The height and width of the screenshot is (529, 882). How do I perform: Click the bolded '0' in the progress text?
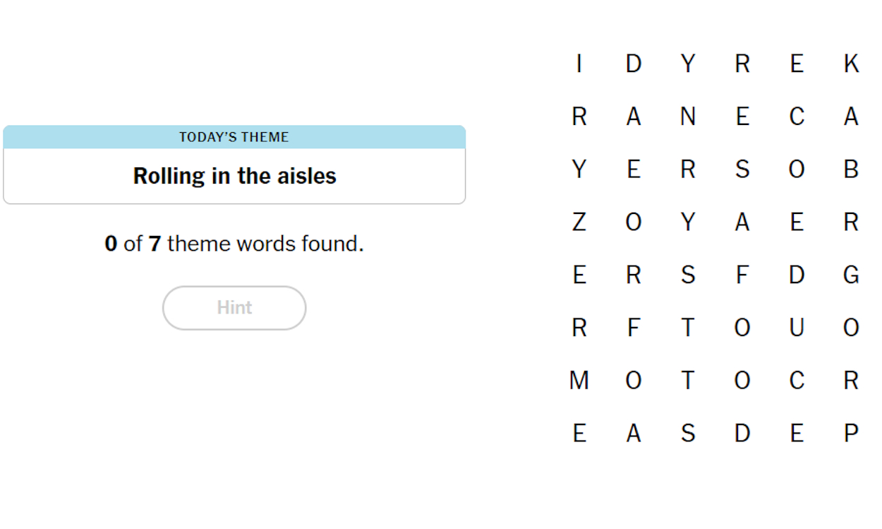click(110, 243)
